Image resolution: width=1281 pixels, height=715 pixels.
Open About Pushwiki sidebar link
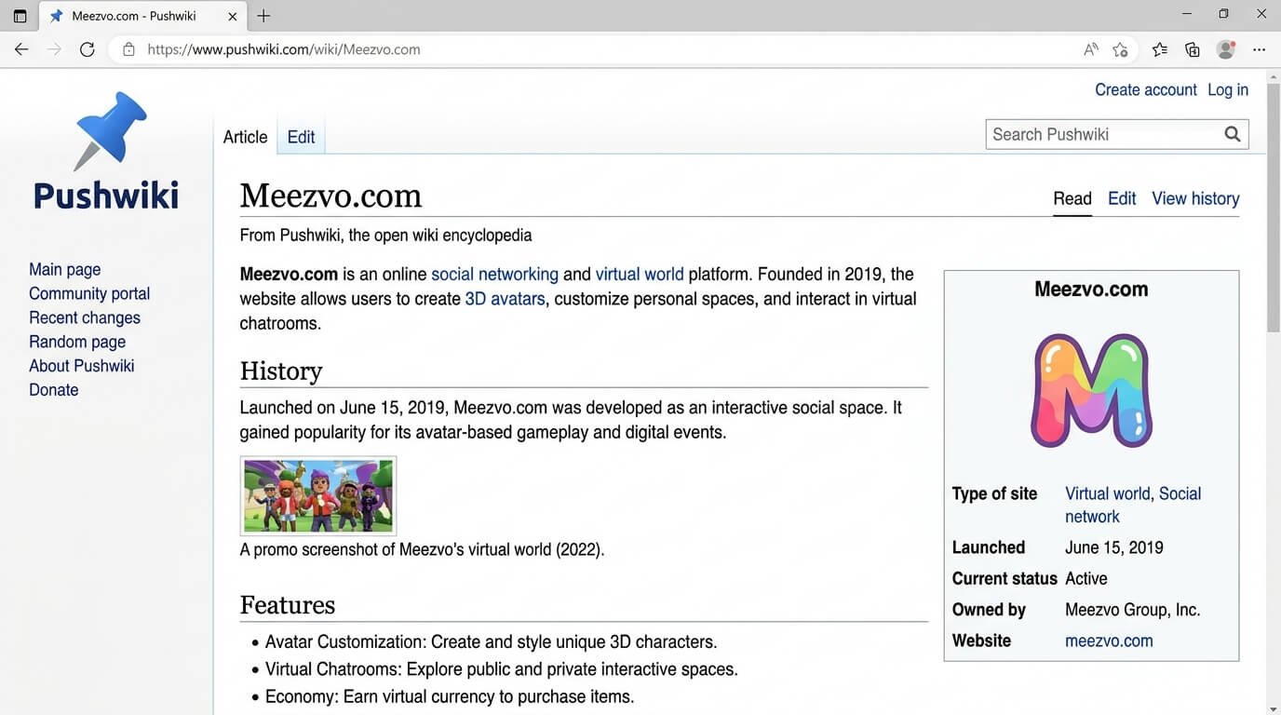(82, 366)
